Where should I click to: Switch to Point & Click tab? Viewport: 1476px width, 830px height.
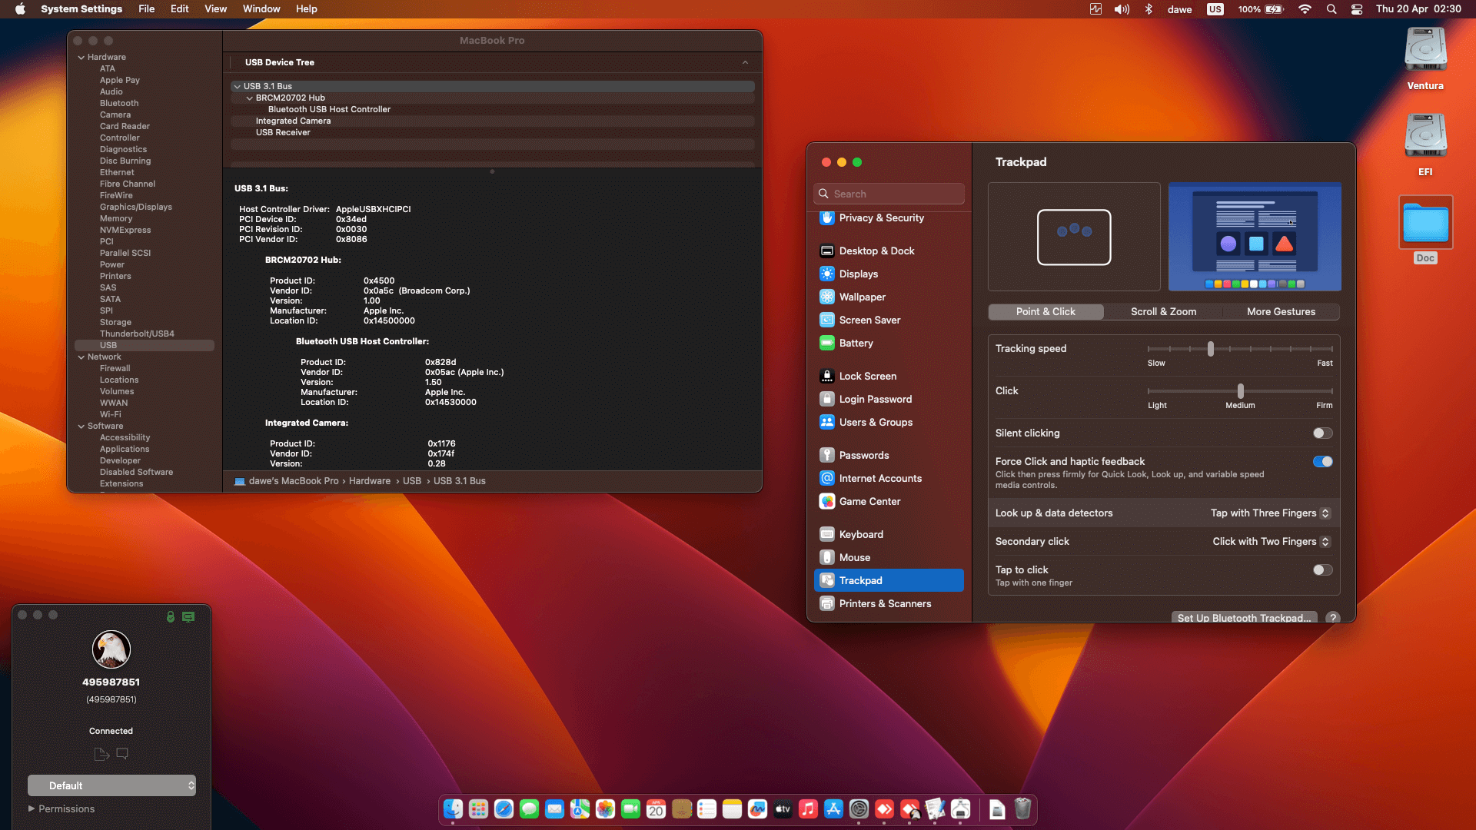(x=1045, y=312)
